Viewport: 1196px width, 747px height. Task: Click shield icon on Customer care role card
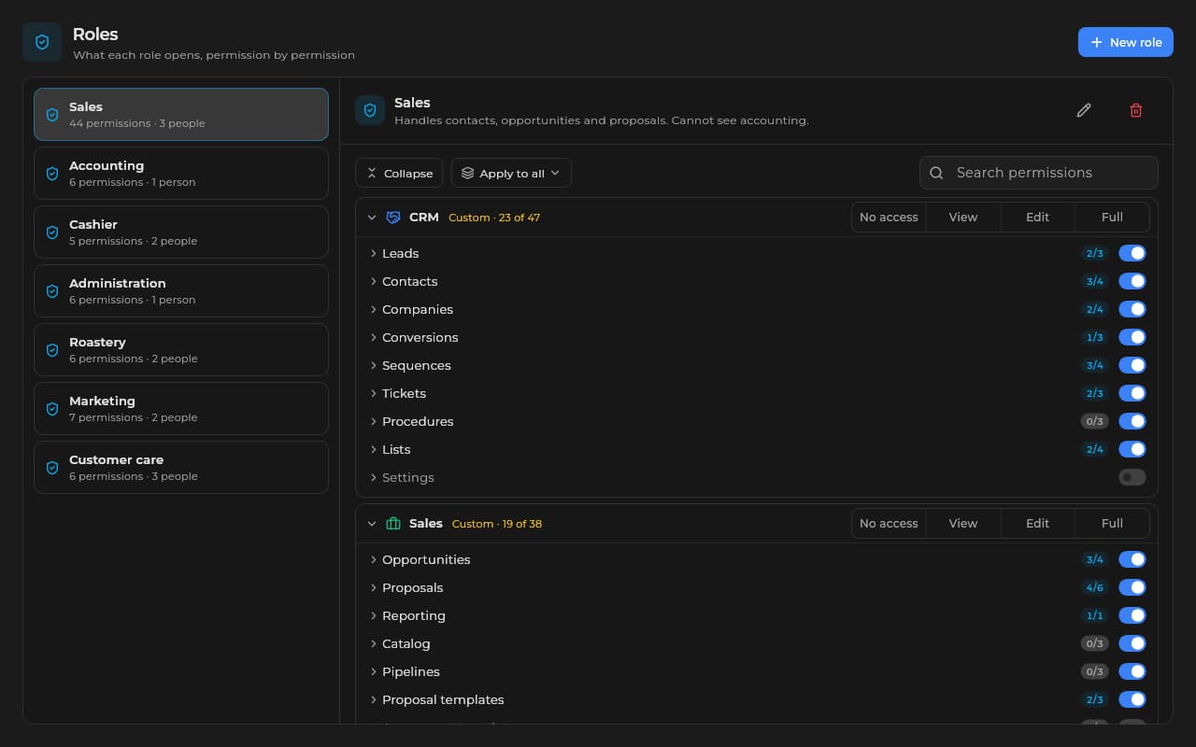point(52,468)
